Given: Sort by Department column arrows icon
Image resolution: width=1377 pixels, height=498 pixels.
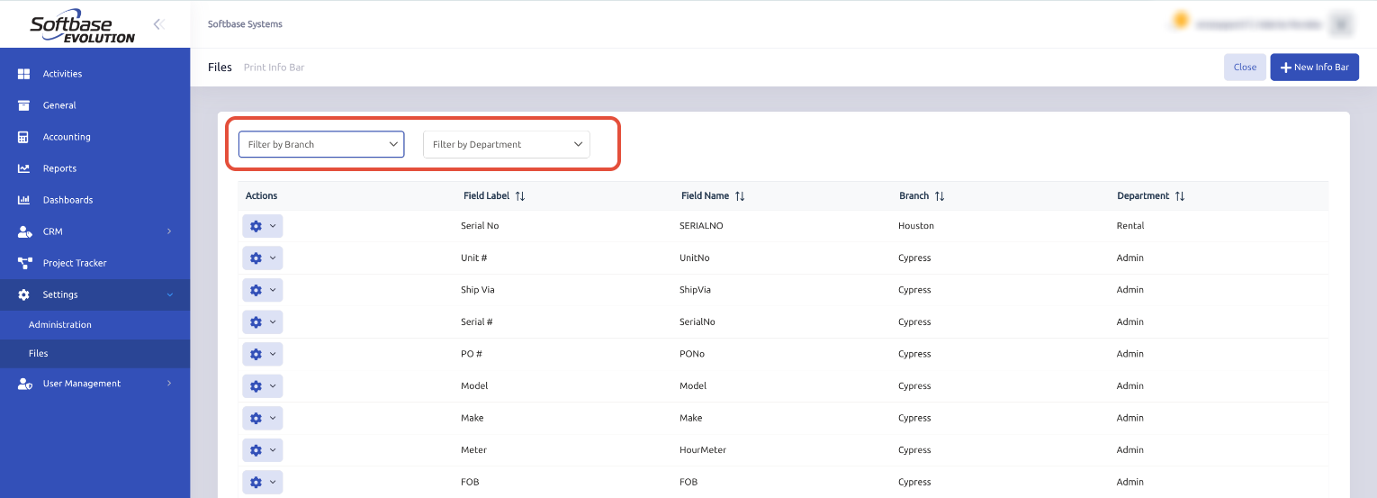Looking at the screenshot, I should 1180,195.
